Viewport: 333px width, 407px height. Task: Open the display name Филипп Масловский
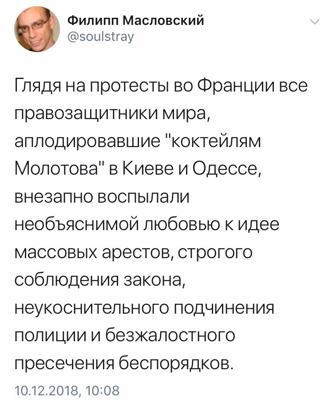[136, 20]
